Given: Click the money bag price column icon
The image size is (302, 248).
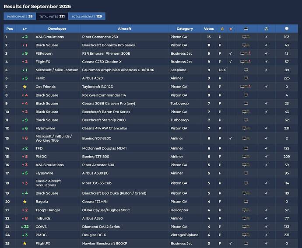Looking at the screenshot, I should (222, 29).
